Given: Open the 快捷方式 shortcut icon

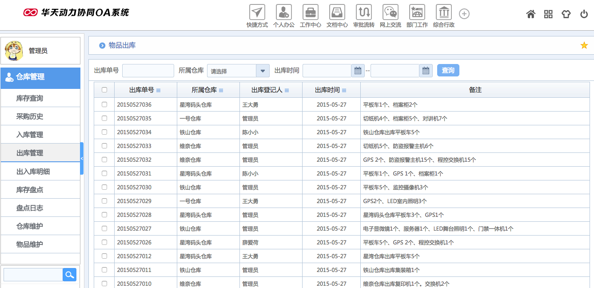Looking at the screenshot, I should 257,12.
